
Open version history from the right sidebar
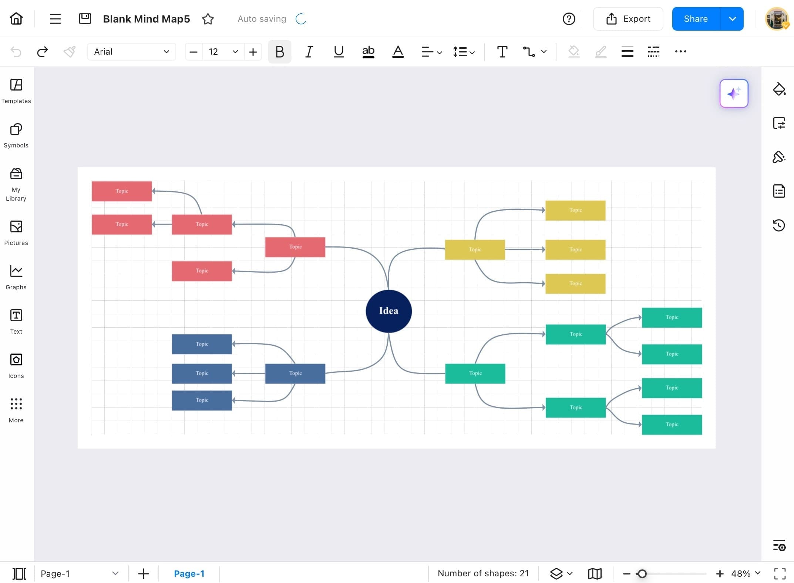coord(779,225)
